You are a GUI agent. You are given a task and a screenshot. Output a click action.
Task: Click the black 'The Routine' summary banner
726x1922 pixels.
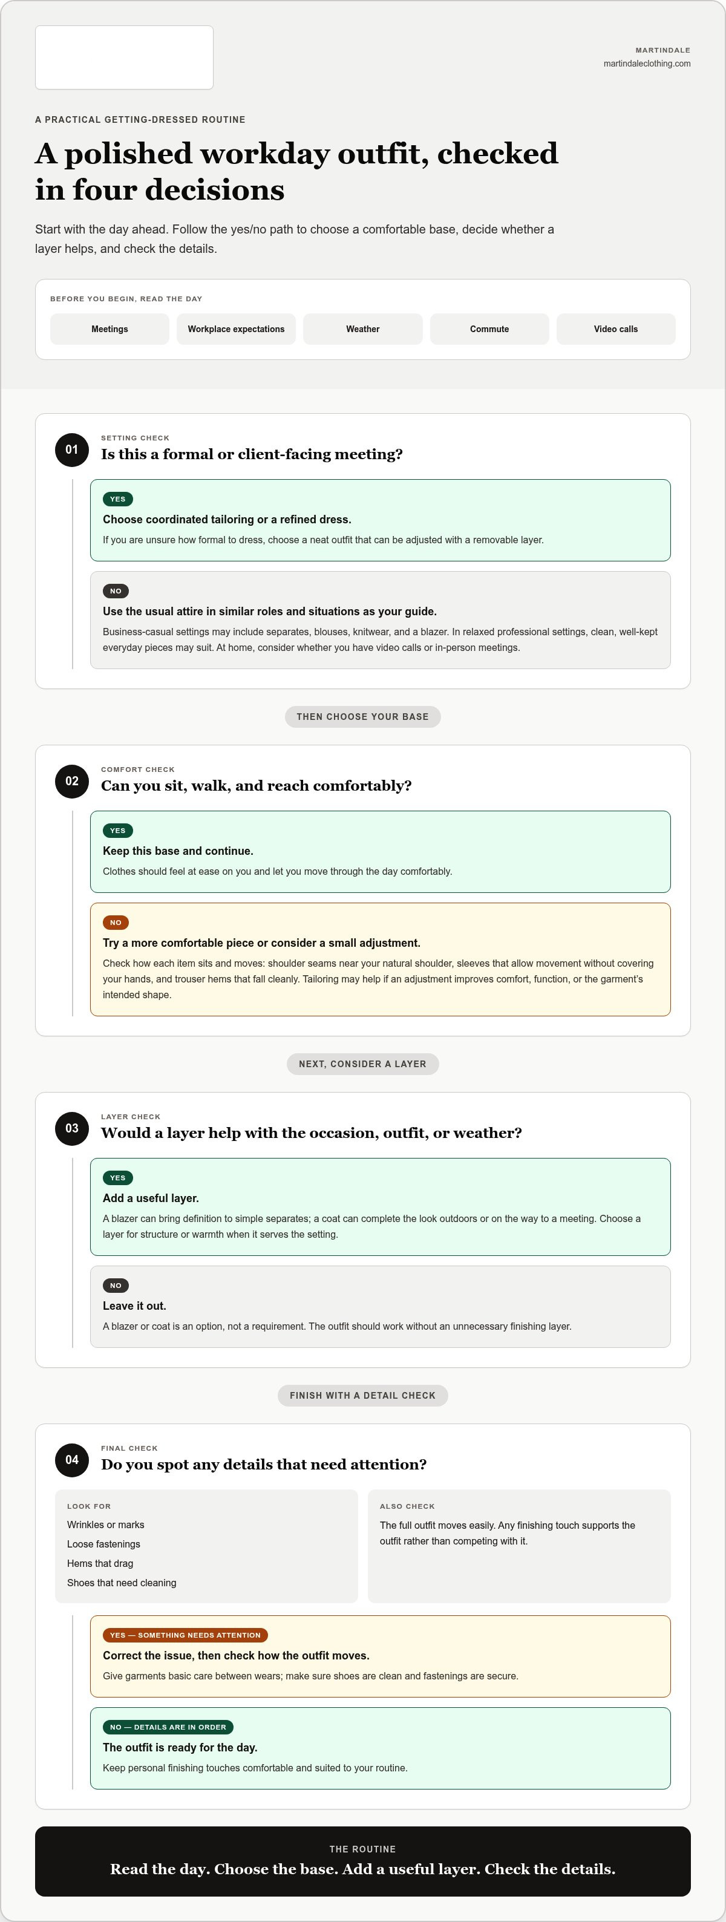[x=362, y=1861]
